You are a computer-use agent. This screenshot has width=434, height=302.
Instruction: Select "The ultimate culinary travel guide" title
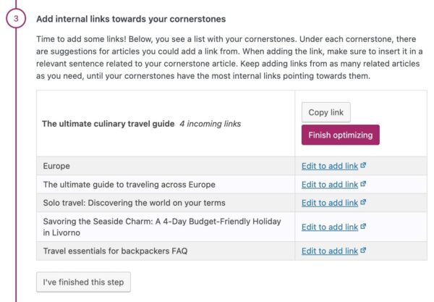click(x=108, y=124)
